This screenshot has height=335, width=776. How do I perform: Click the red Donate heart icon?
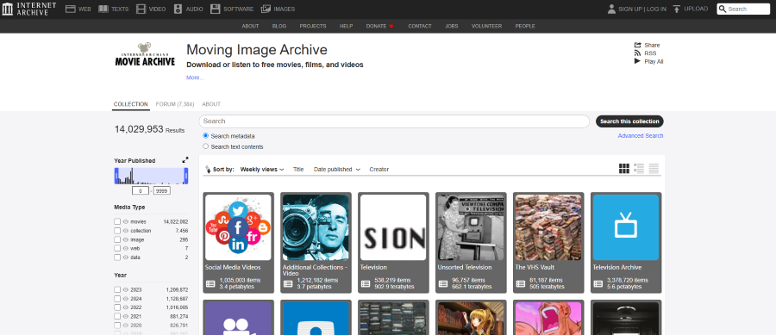pyautogui.click(x=391, y=26)
